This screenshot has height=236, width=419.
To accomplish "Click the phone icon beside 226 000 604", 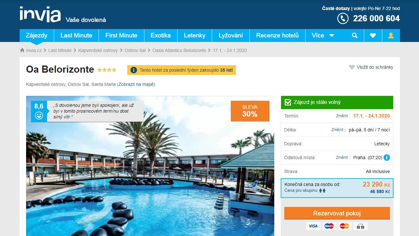I will click(343, 18).
